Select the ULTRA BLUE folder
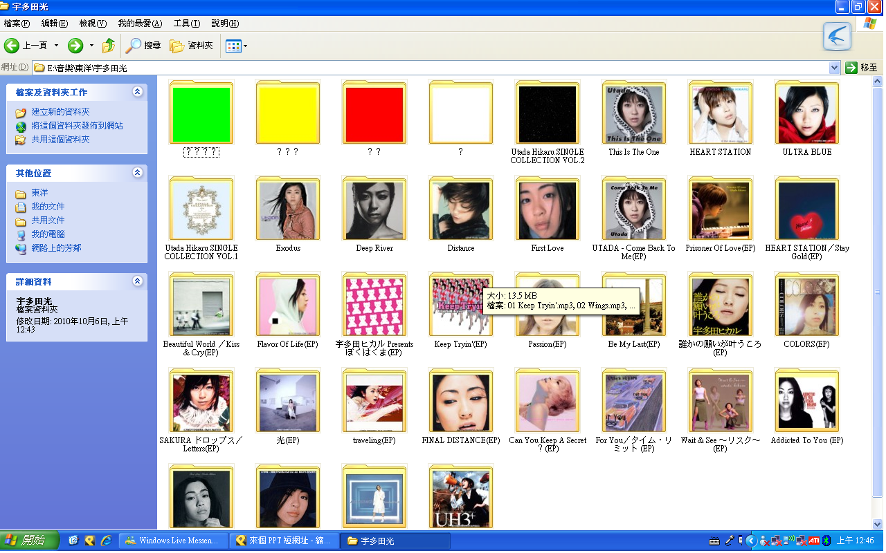 pyautogui.click(x=807, y=114)
